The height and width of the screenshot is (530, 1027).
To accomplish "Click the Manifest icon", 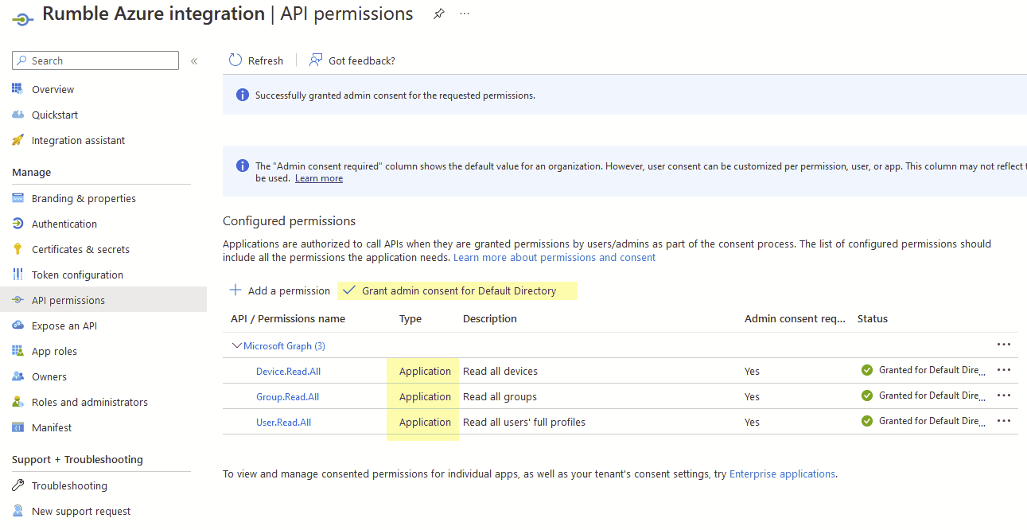I will pyautogui.click(x=18, y=427).
